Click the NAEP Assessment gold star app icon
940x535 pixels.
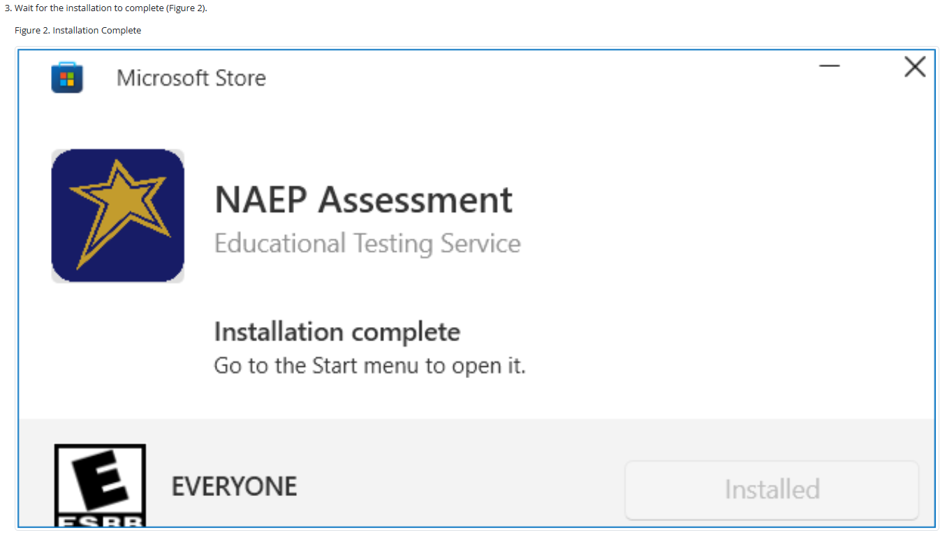[x=118, y=216]
